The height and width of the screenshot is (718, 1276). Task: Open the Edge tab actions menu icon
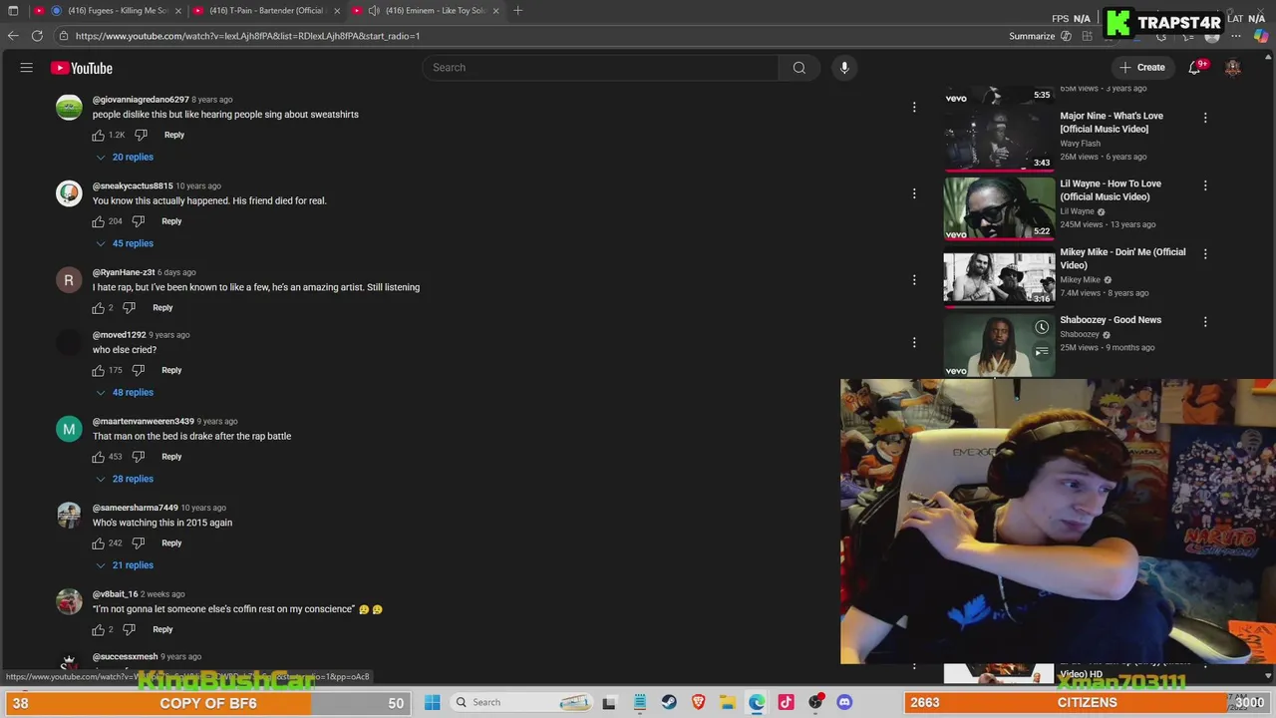13,11
